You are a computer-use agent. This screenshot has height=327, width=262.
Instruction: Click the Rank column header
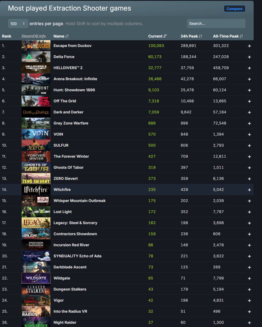tap(7, 36)
